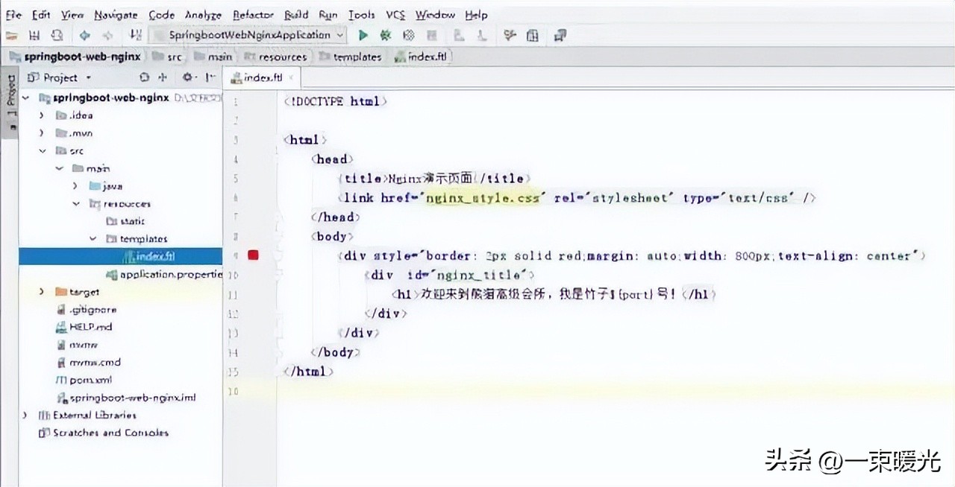Viewport: 955px width, 487px height.
Task: Start debugging with the bug icon
Action: [386, 35]
